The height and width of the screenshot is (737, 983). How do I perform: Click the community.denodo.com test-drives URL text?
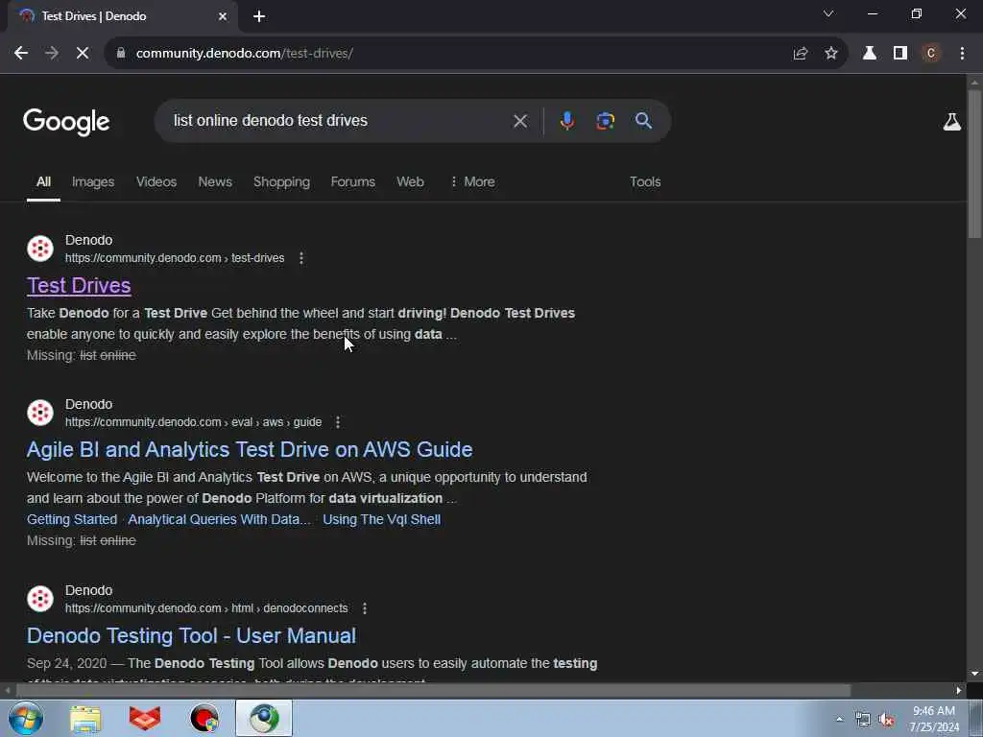click(175, 258)
